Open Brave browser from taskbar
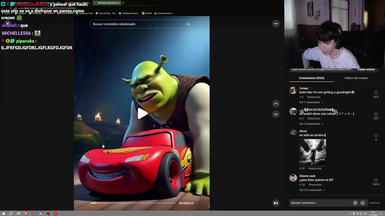The height and width of the screenshot is (216, 385). pyautogui.click(x=26, y=214)
